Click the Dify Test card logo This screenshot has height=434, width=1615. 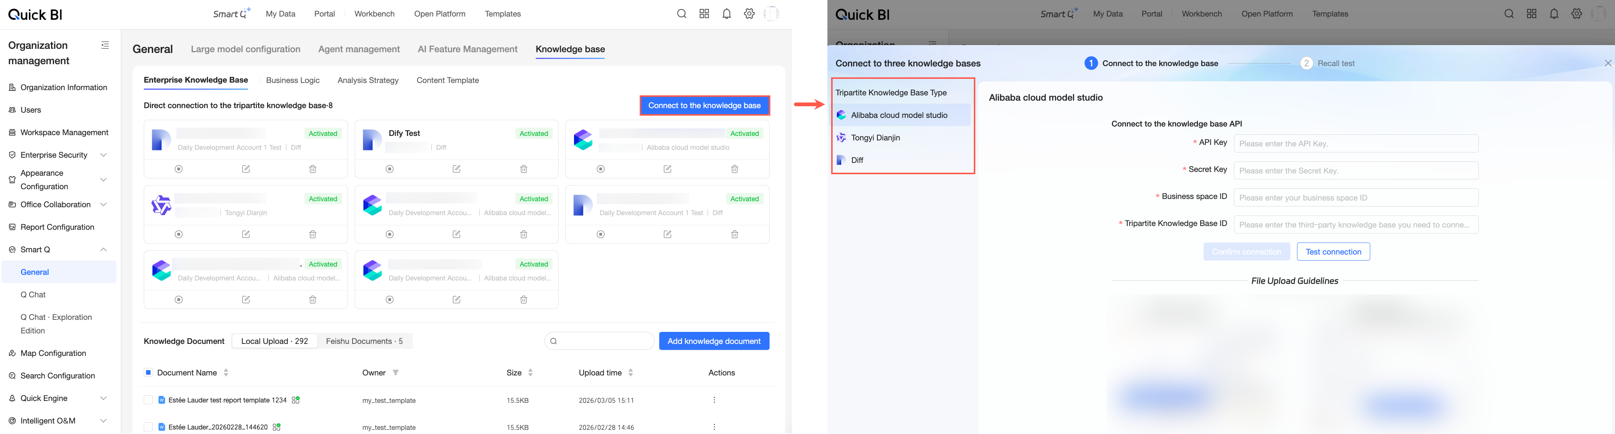tap(372, 140)
